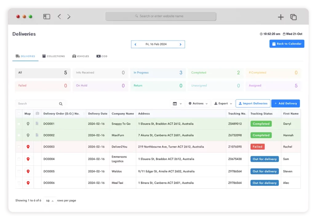315x218 pixels.
Task: Click the search magnifier icon
Action: pyautogui.click(x=61, y=104)
